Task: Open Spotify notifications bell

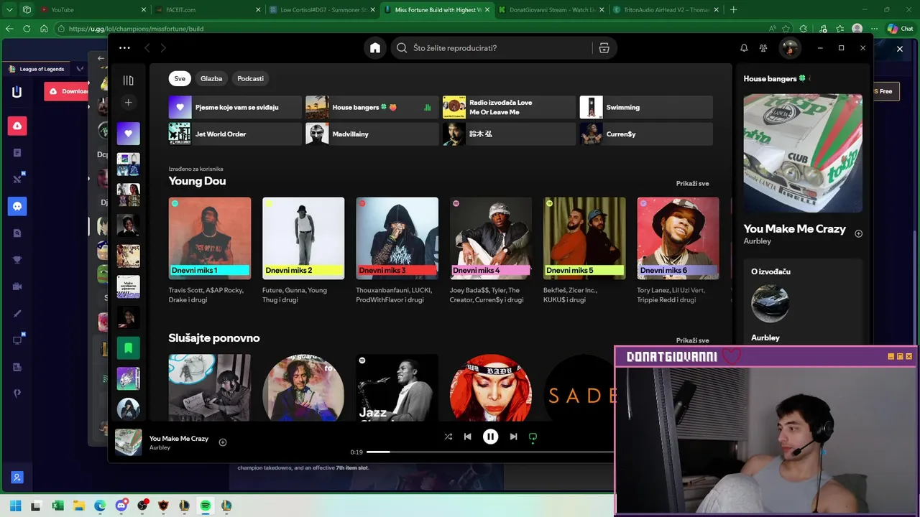Action: [x=744, y=48]
